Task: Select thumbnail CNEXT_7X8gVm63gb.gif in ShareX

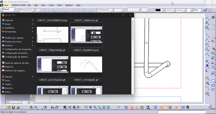Action: pos(52,64)
